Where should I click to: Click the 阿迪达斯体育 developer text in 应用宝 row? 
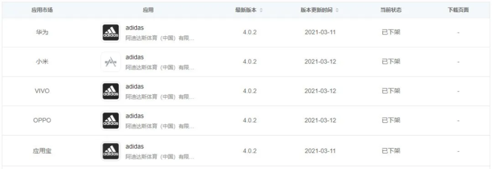160,157
